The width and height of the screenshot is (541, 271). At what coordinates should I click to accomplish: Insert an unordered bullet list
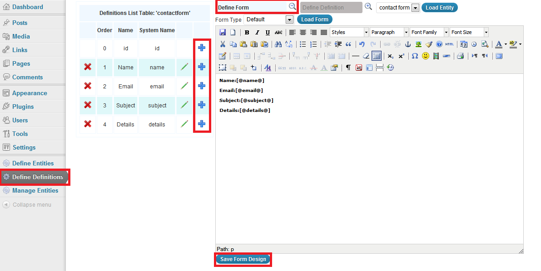303,44
